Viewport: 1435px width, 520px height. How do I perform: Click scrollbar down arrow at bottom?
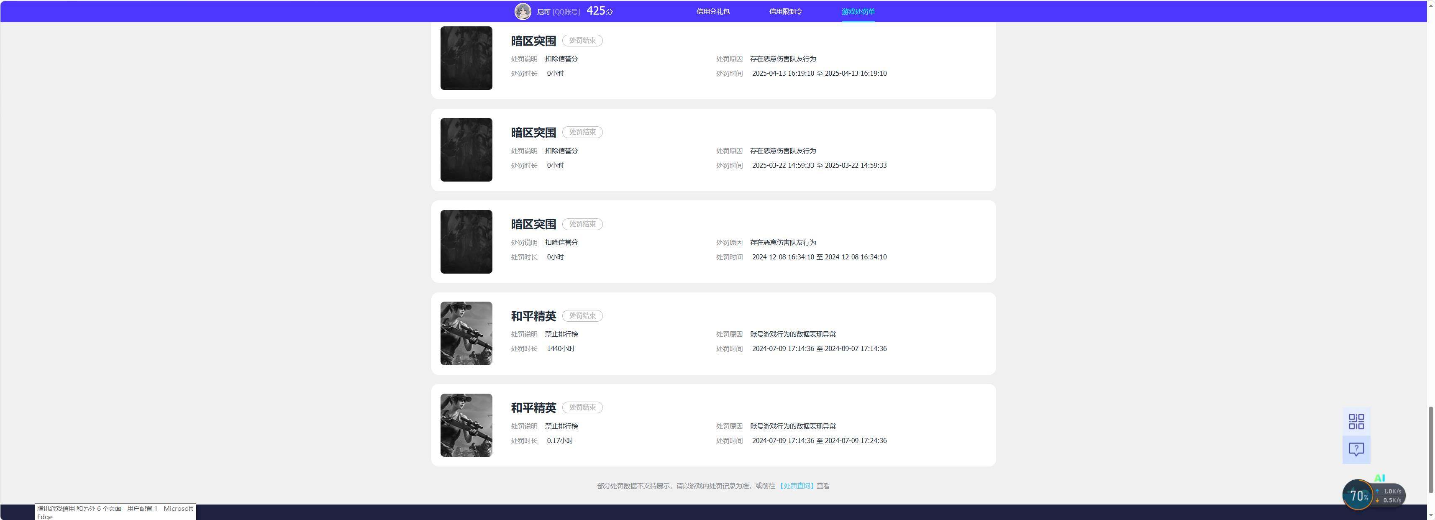[x=1430, y=515]
